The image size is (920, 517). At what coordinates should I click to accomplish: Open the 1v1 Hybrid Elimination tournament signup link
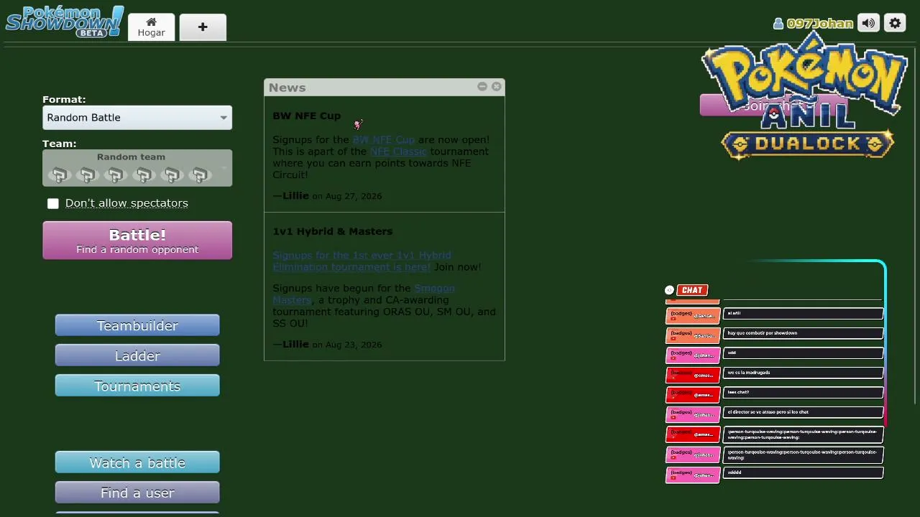point(362,261)
